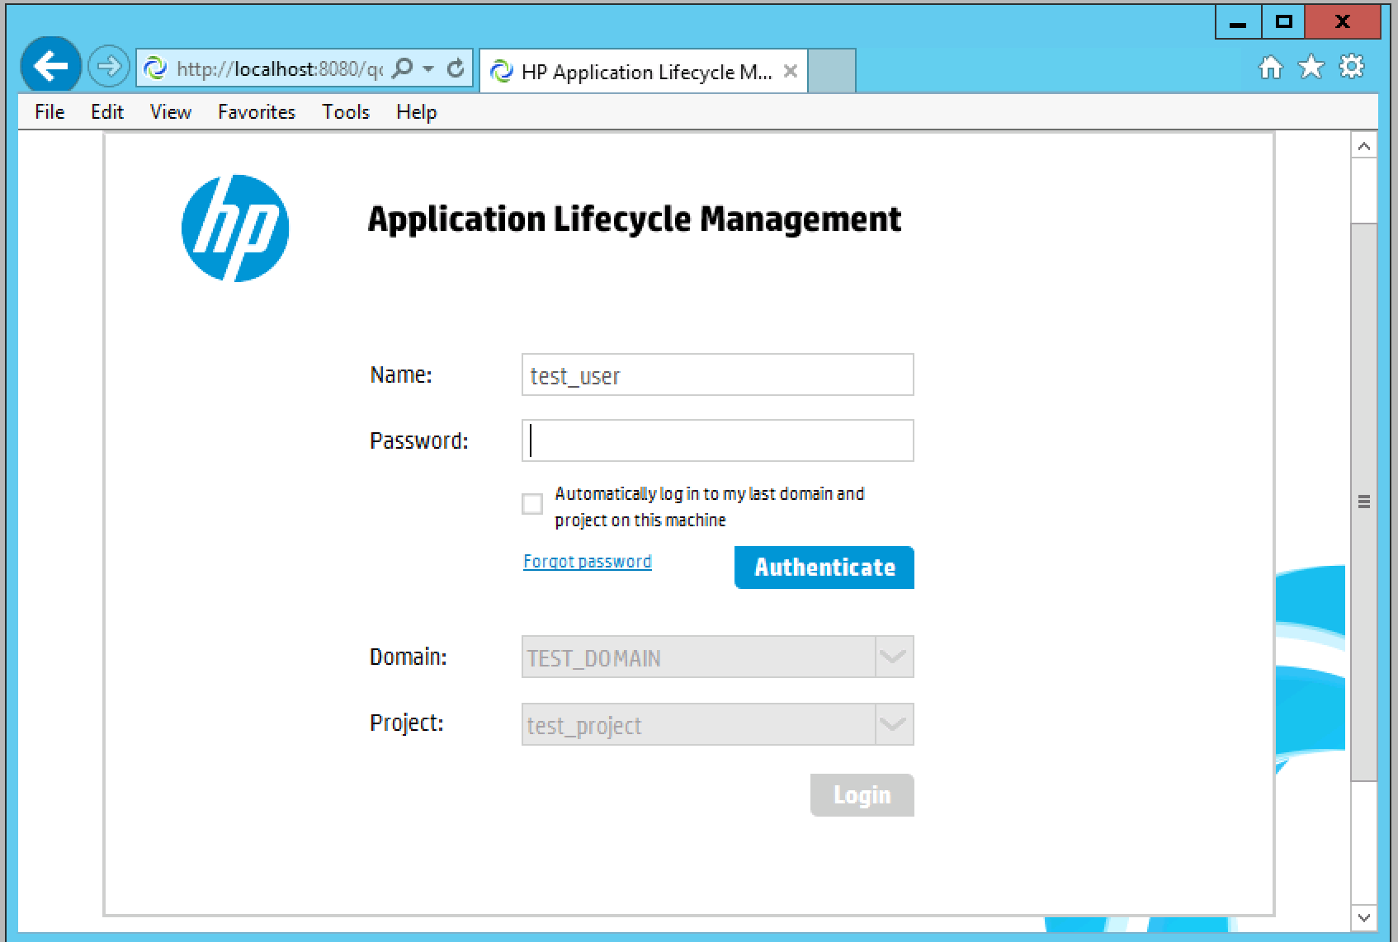Go to the Home page icon
This screenshot has width=1398, height=942.
tap(1271, 67)
